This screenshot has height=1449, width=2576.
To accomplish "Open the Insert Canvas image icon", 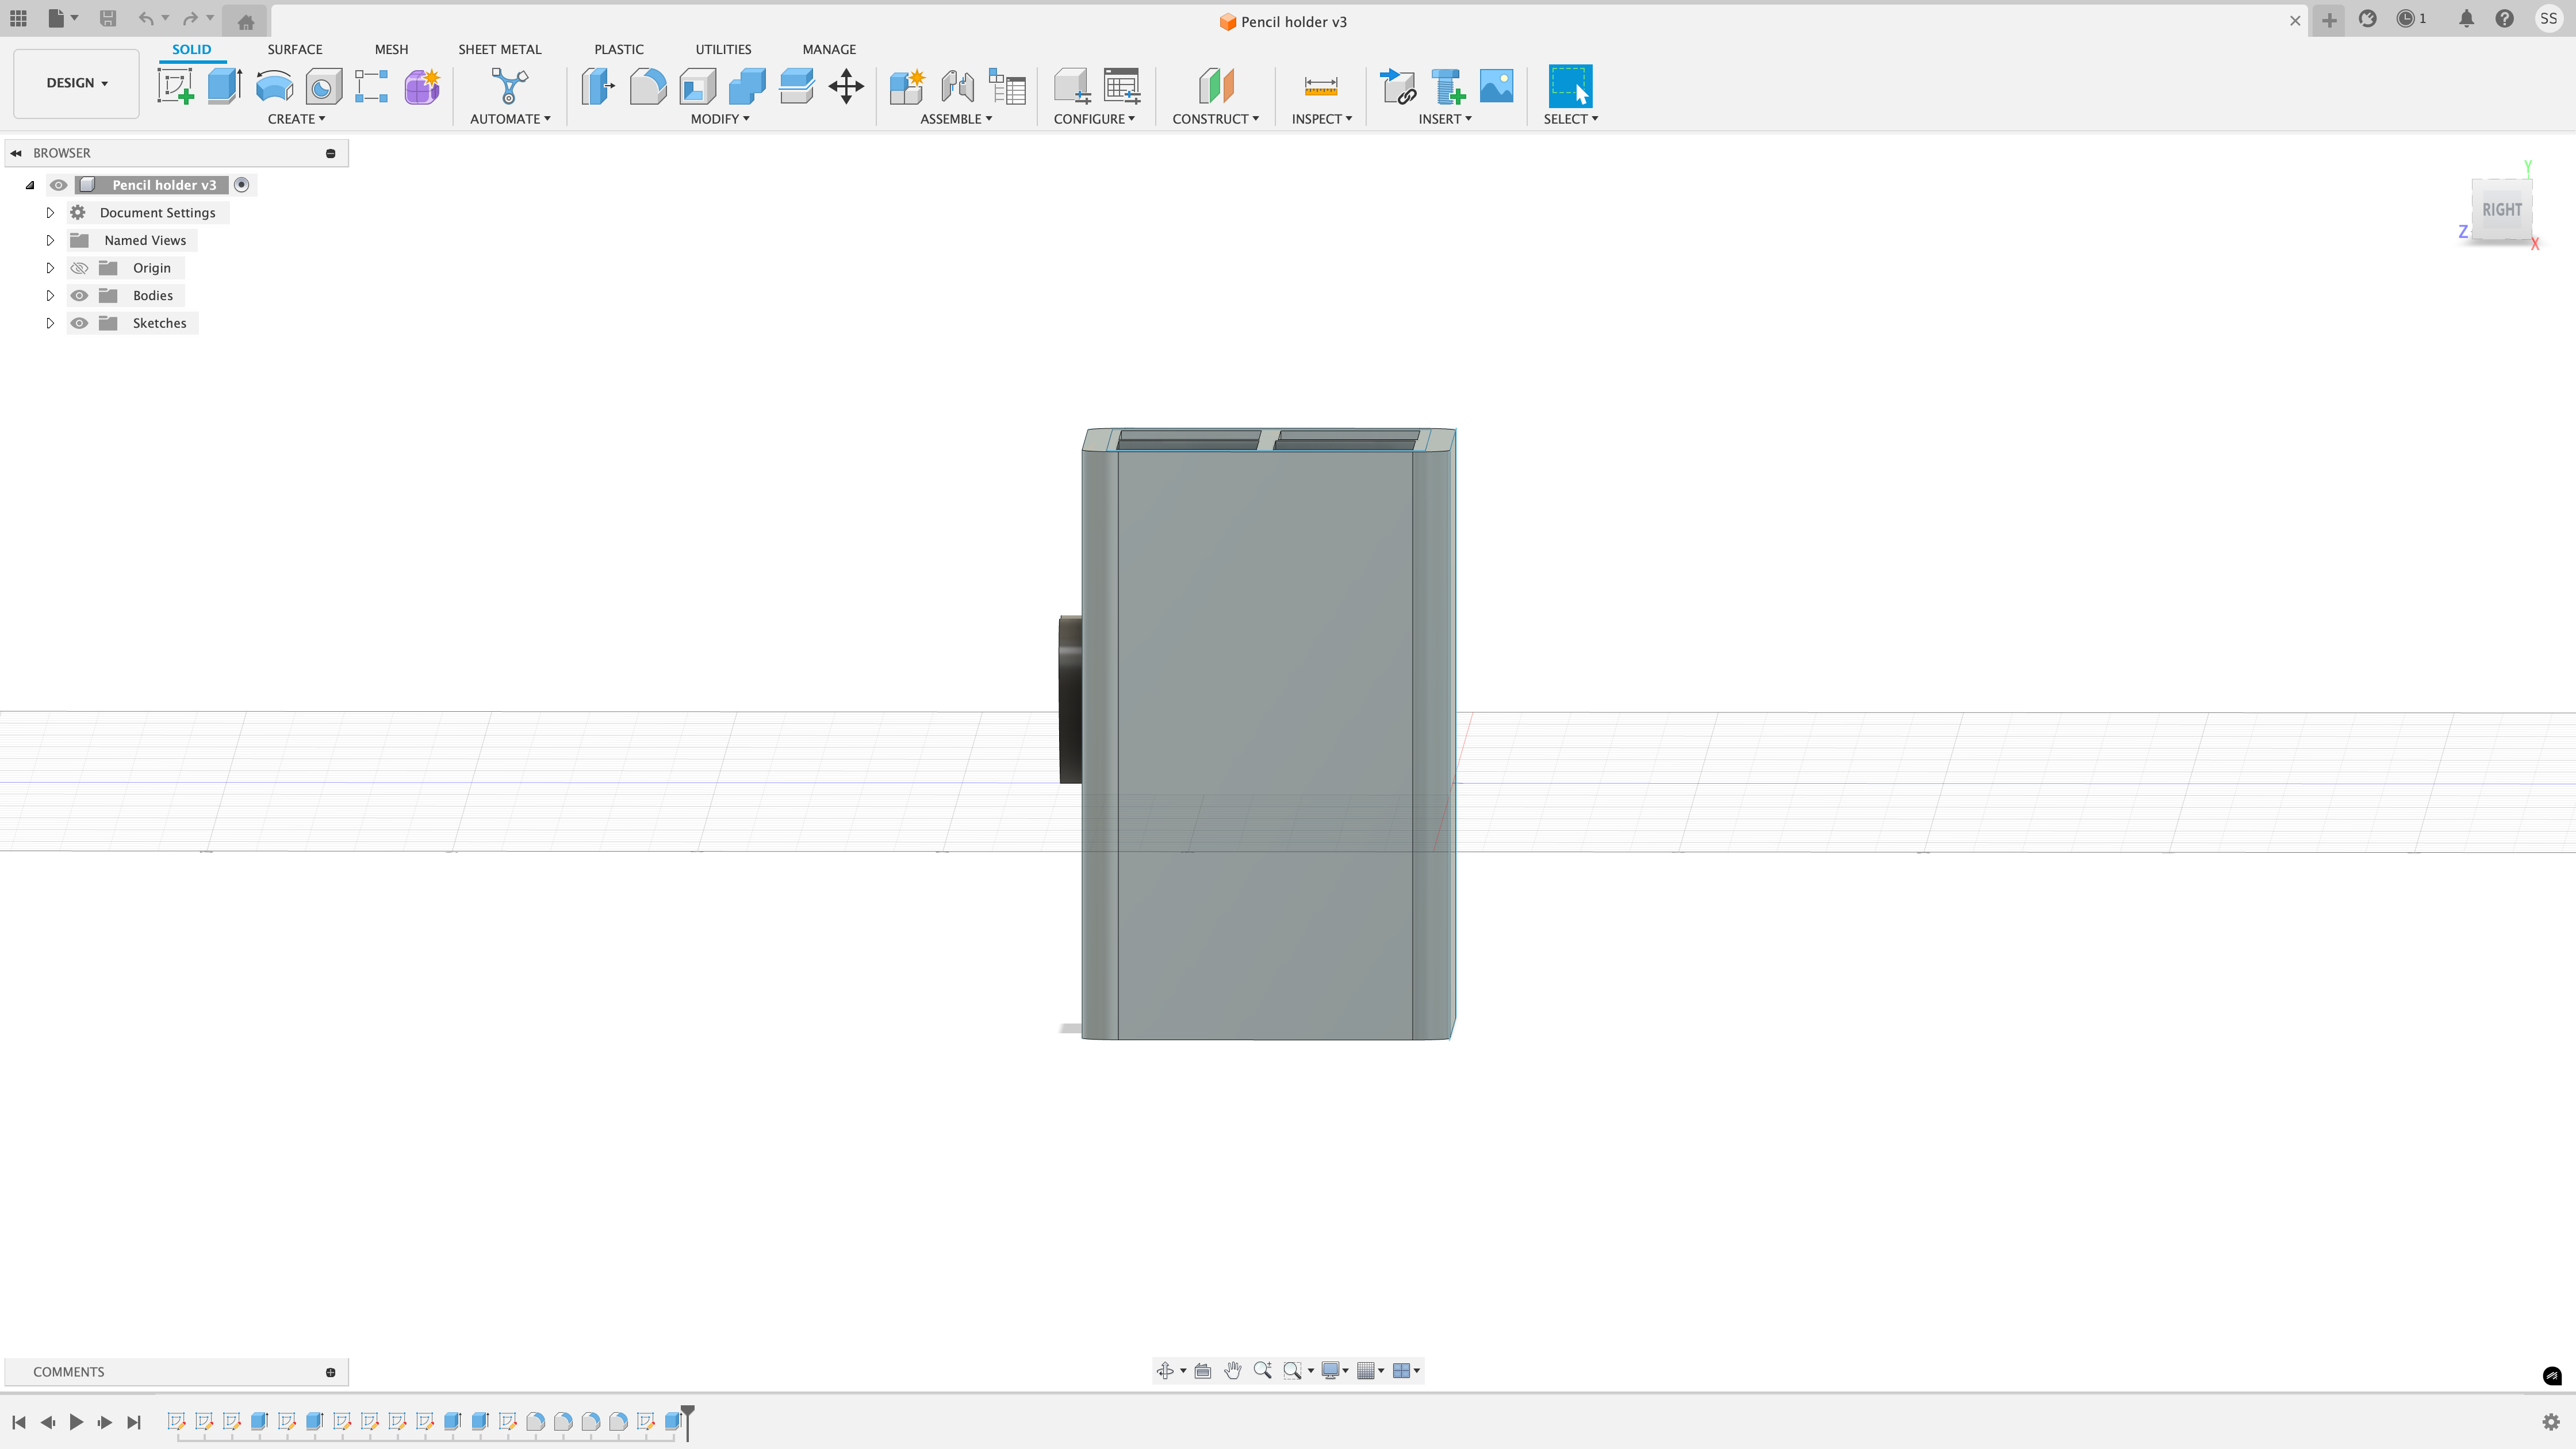I will (1496, 86).
